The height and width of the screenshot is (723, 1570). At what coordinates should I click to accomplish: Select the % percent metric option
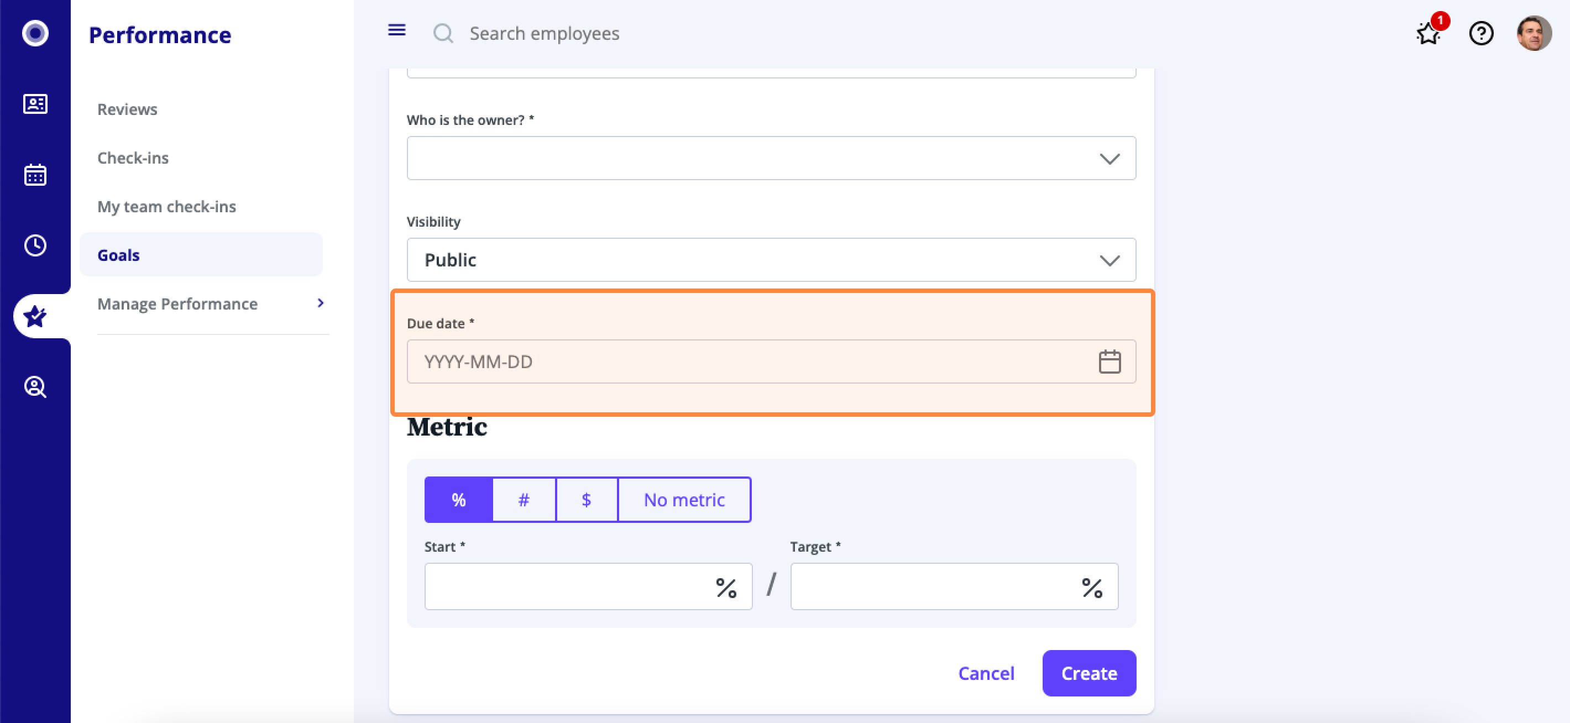click(458, 500)
